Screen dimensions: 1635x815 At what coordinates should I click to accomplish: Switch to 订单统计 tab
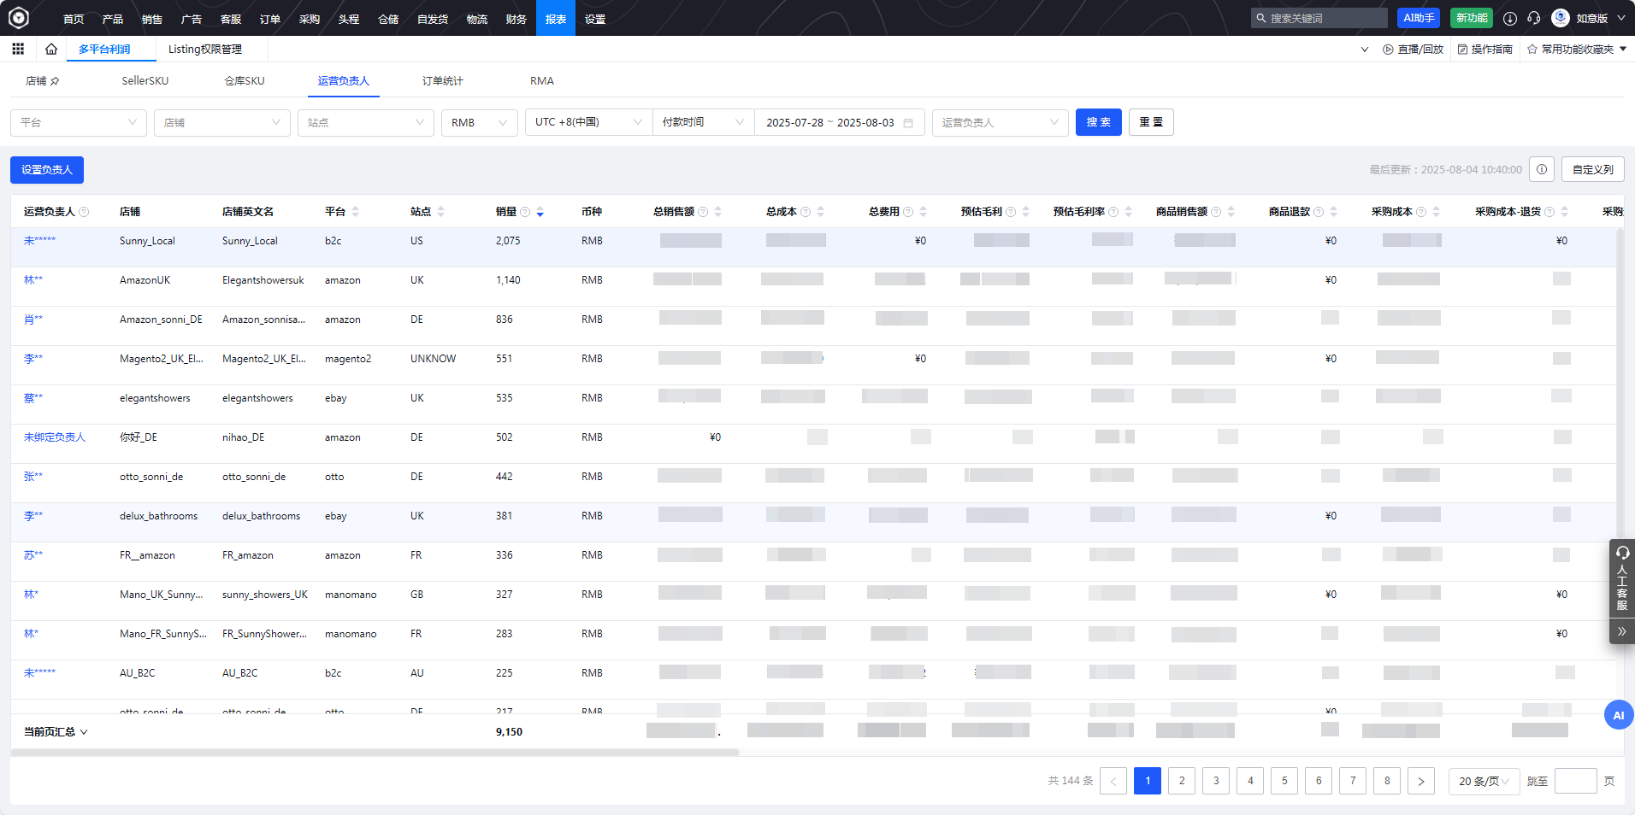click(x=443, y=81)
